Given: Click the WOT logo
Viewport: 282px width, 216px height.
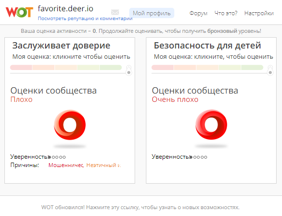Looking at the screenshot, I should pos(19,12).
